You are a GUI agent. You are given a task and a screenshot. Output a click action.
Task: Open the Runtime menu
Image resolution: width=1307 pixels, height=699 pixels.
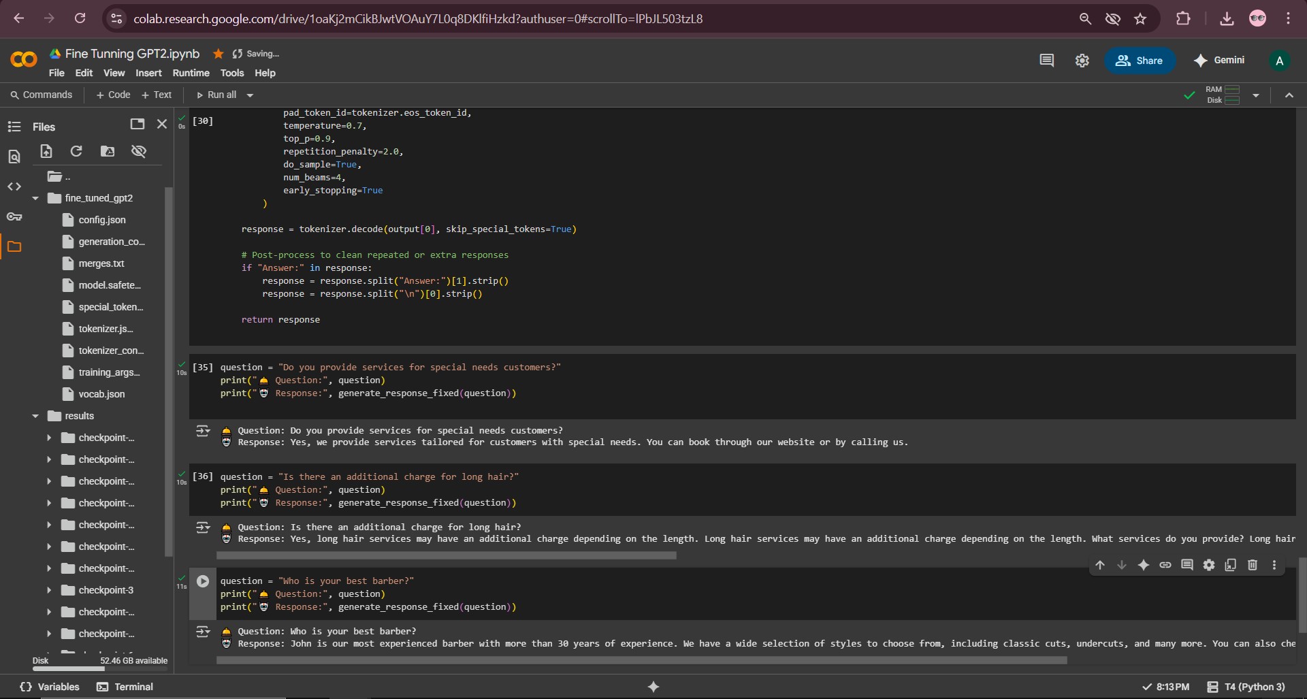(191, 73)
